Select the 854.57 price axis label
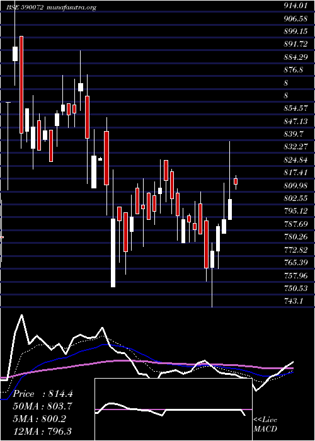This screenshot has height=441, width=315. click(x=295, y=108)
